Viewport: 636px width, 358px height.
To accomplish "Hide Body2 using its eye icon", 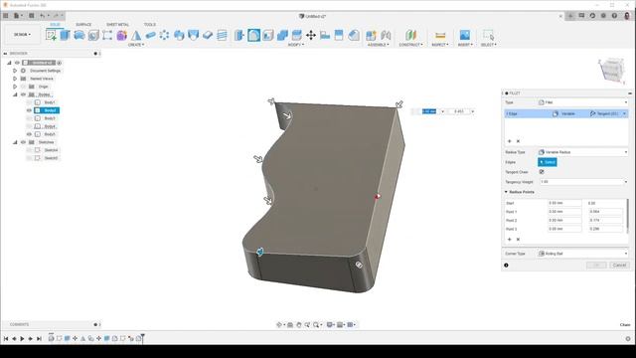I will [x=29, y=110].
